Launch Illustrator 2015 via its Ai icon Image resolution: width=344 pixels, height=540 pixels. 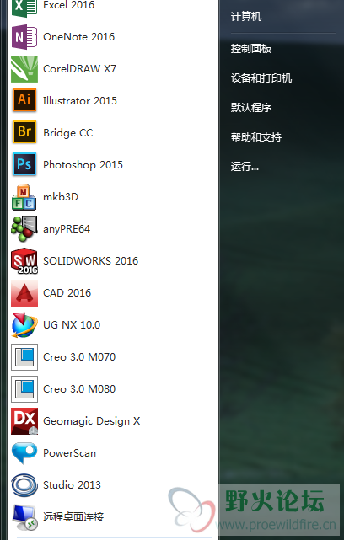pos(24,100)
